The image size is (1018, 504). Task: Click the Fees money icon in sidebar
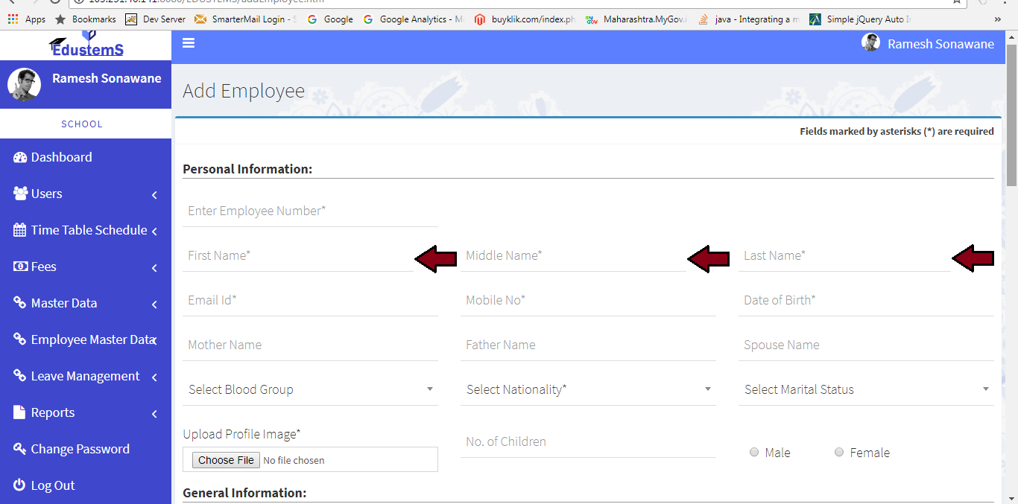point(20,267)
